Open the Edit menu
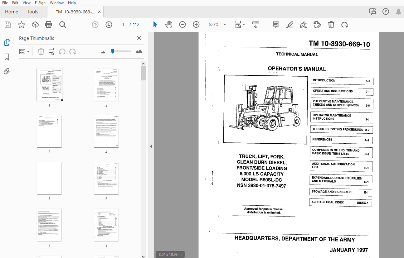Screen dimensions: 404x258 click(15, 3)
